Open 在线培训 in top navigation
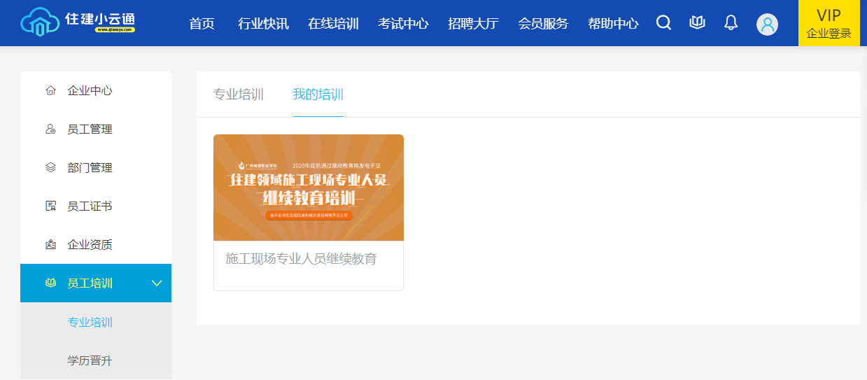867x380 pixels. pos(333,24)
